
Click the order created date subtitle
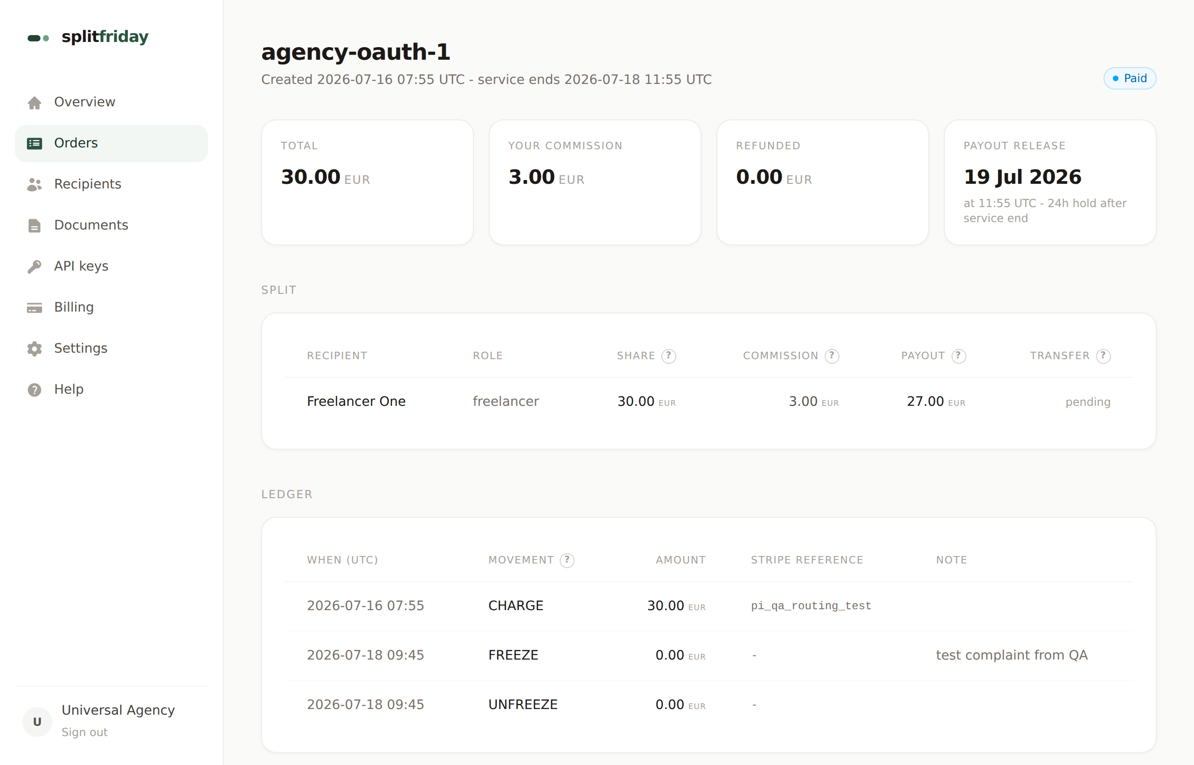(486, 79)
